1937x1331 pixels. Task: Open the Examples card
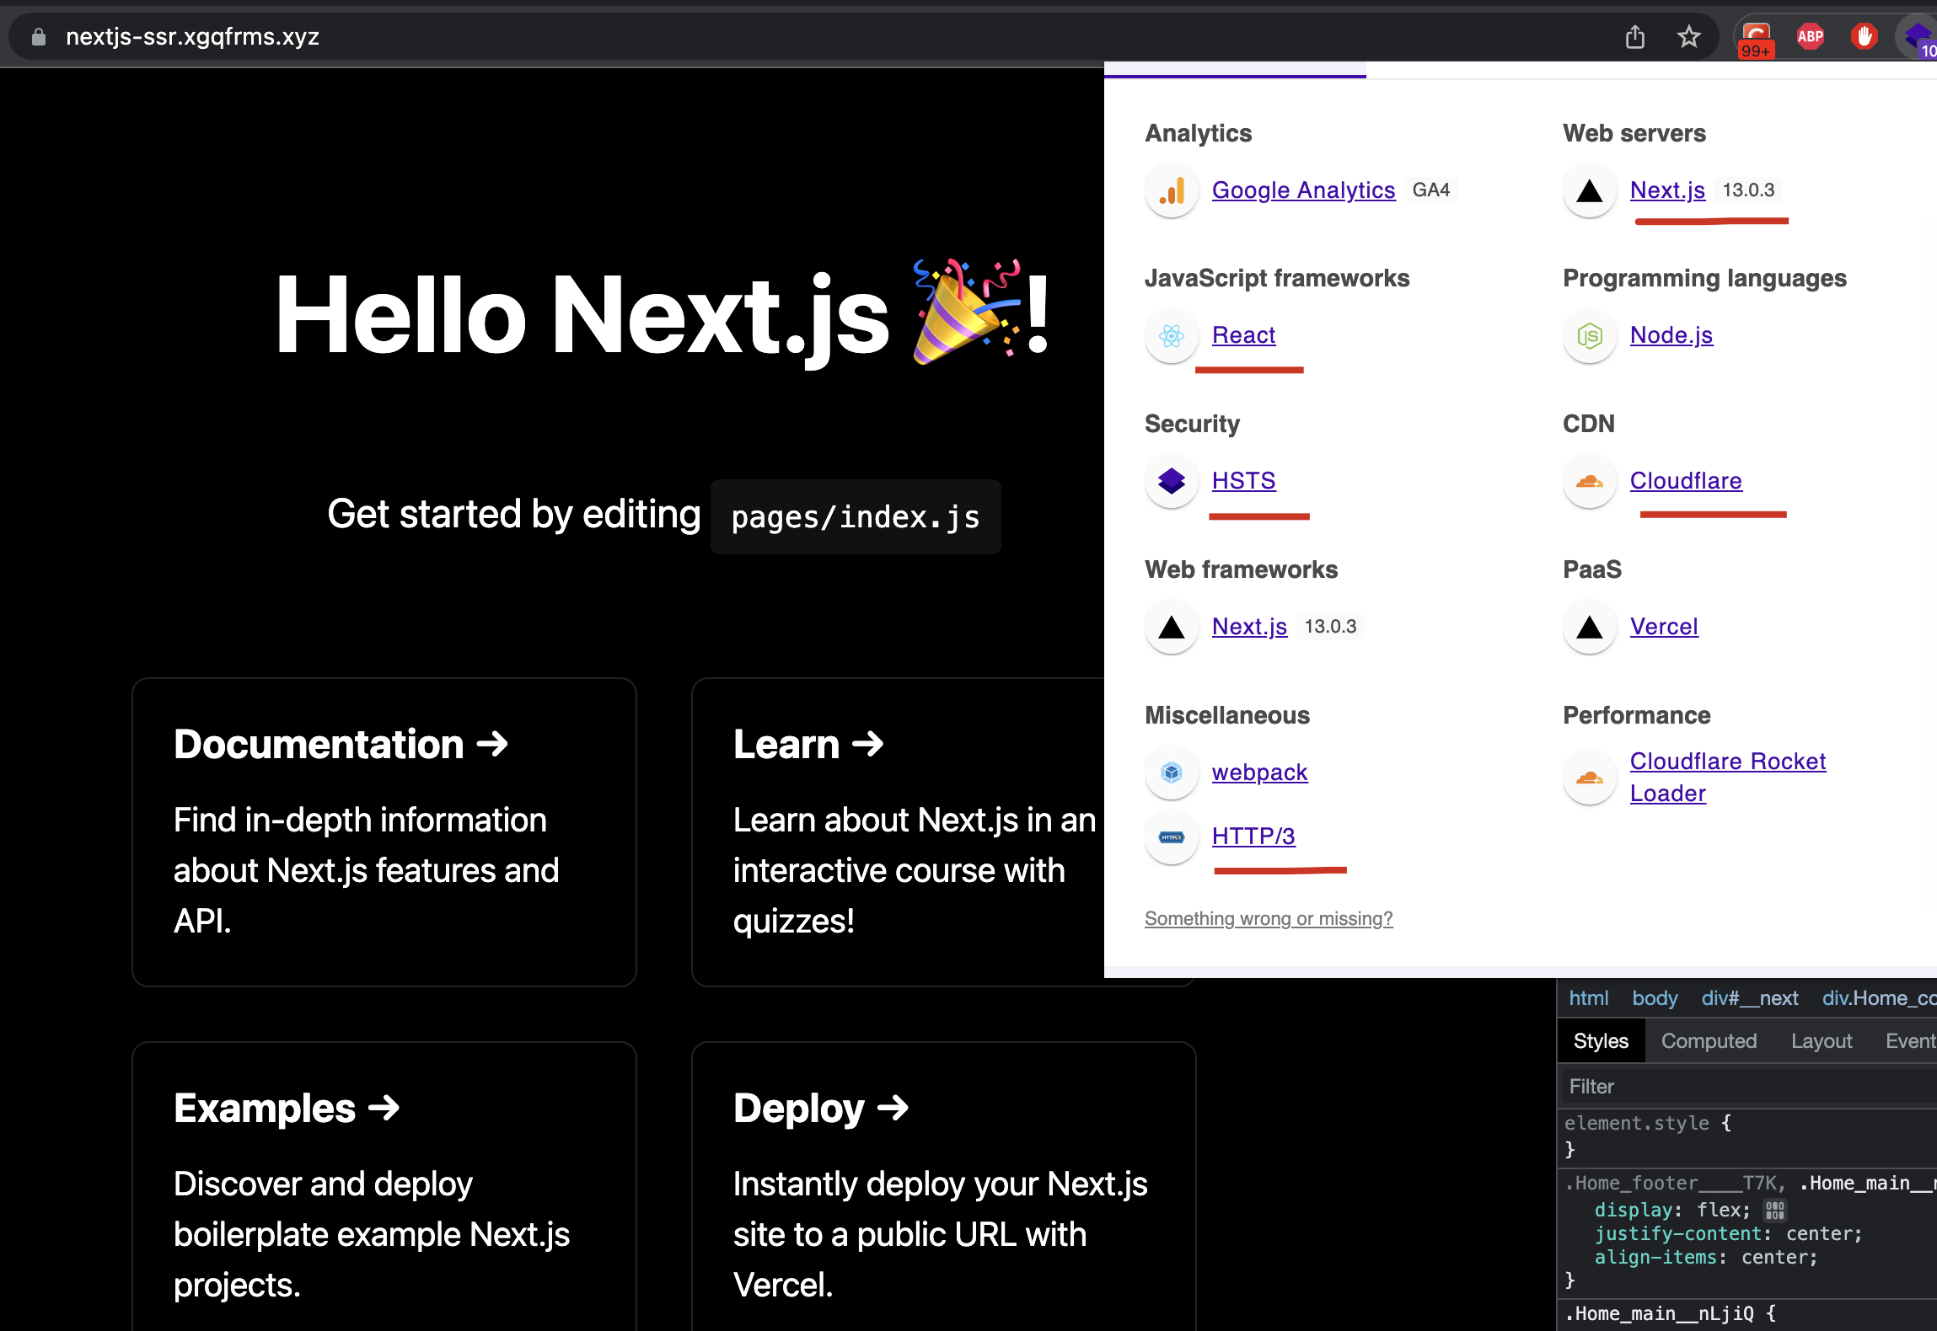coord(384,1186)
